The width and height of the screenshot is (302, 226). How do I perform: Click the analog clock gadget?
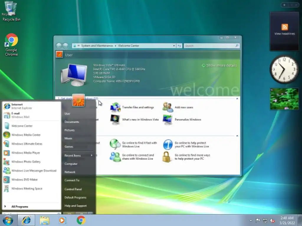[x=284, y=69]
